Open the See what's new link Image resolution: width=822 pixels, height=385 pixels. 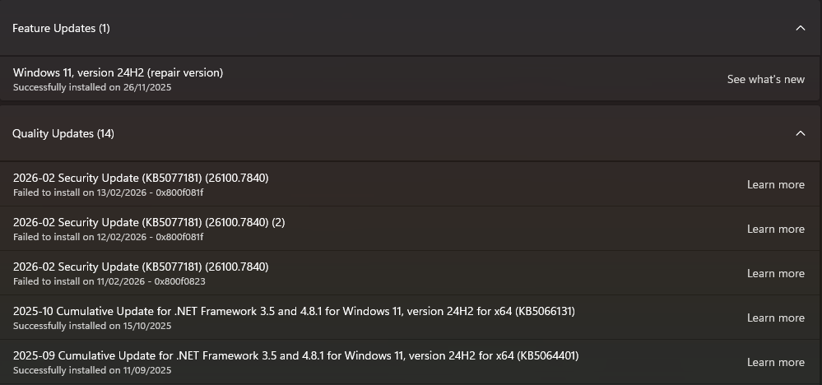coord(765,79)
